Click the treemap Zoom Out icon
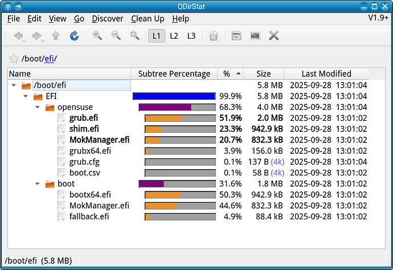This screenshot has width=393, height=270. coord(116,36)
